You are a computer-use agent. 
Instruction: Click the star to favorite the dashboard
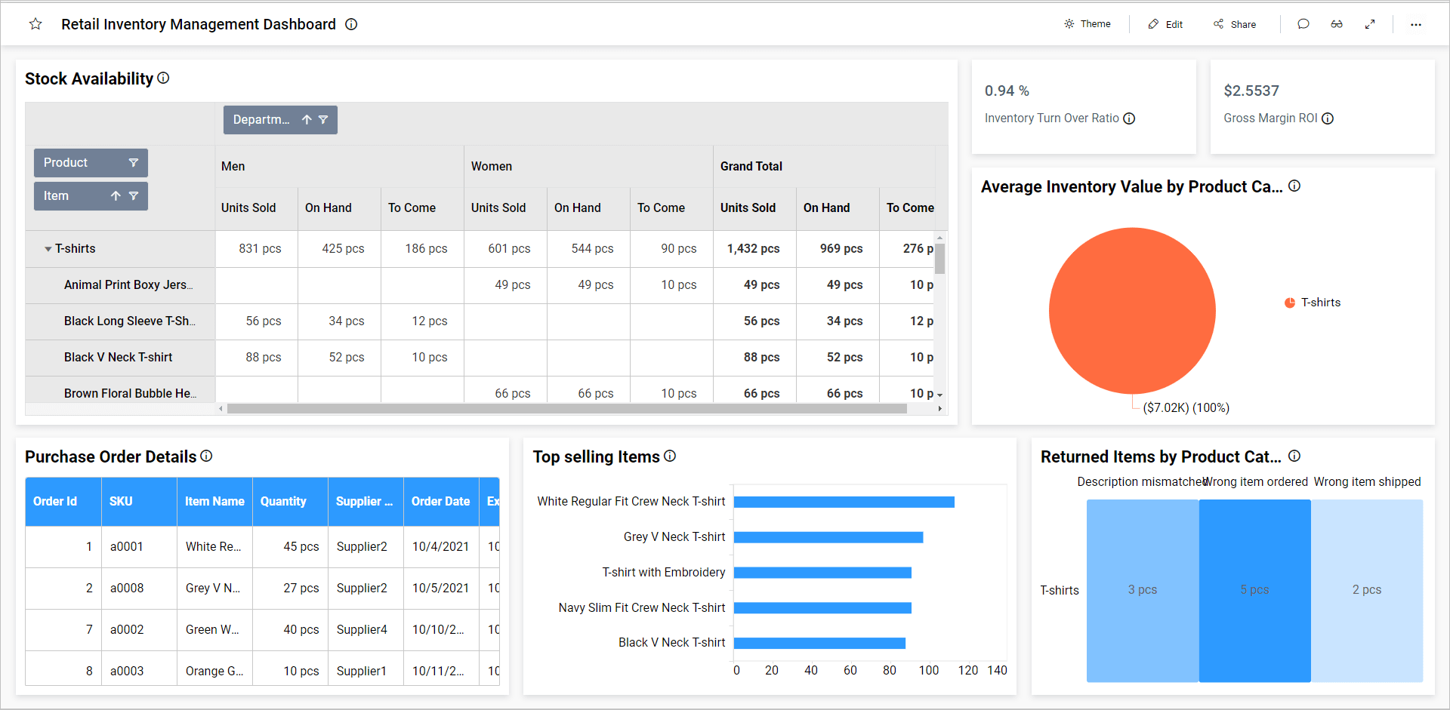(35, 24)
